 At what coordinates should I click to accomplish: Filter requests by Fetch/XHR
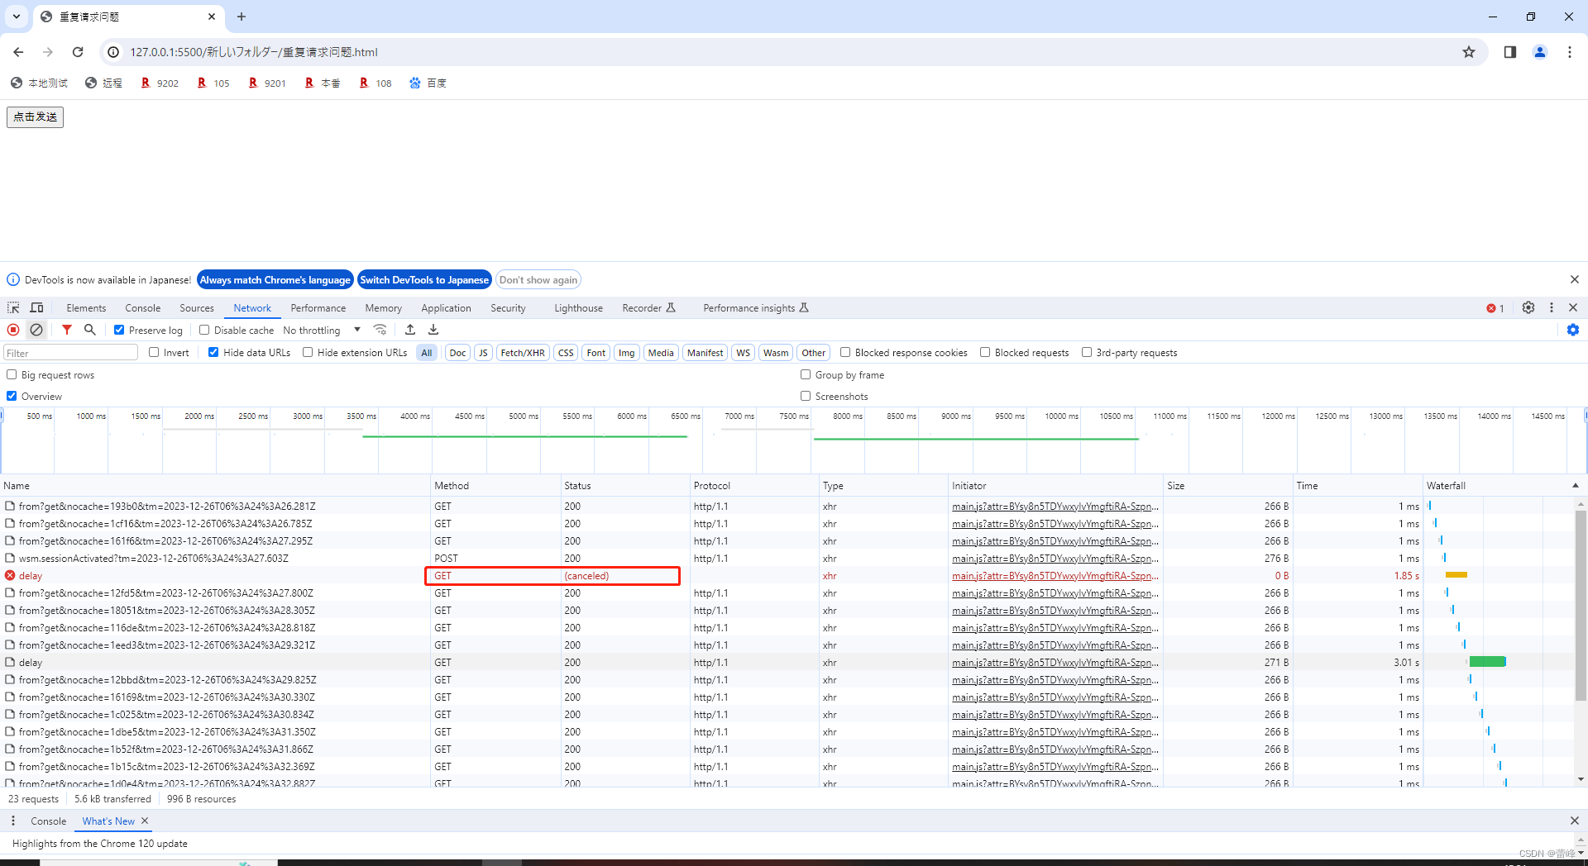click(523, 352)
